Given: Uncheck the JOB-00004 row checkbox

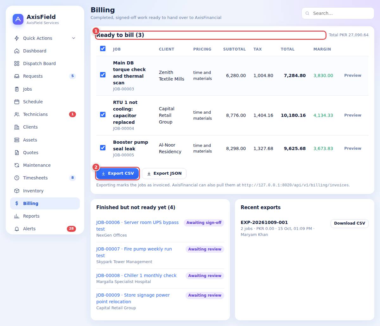Looking at the screenshot, I should [103, 115].
